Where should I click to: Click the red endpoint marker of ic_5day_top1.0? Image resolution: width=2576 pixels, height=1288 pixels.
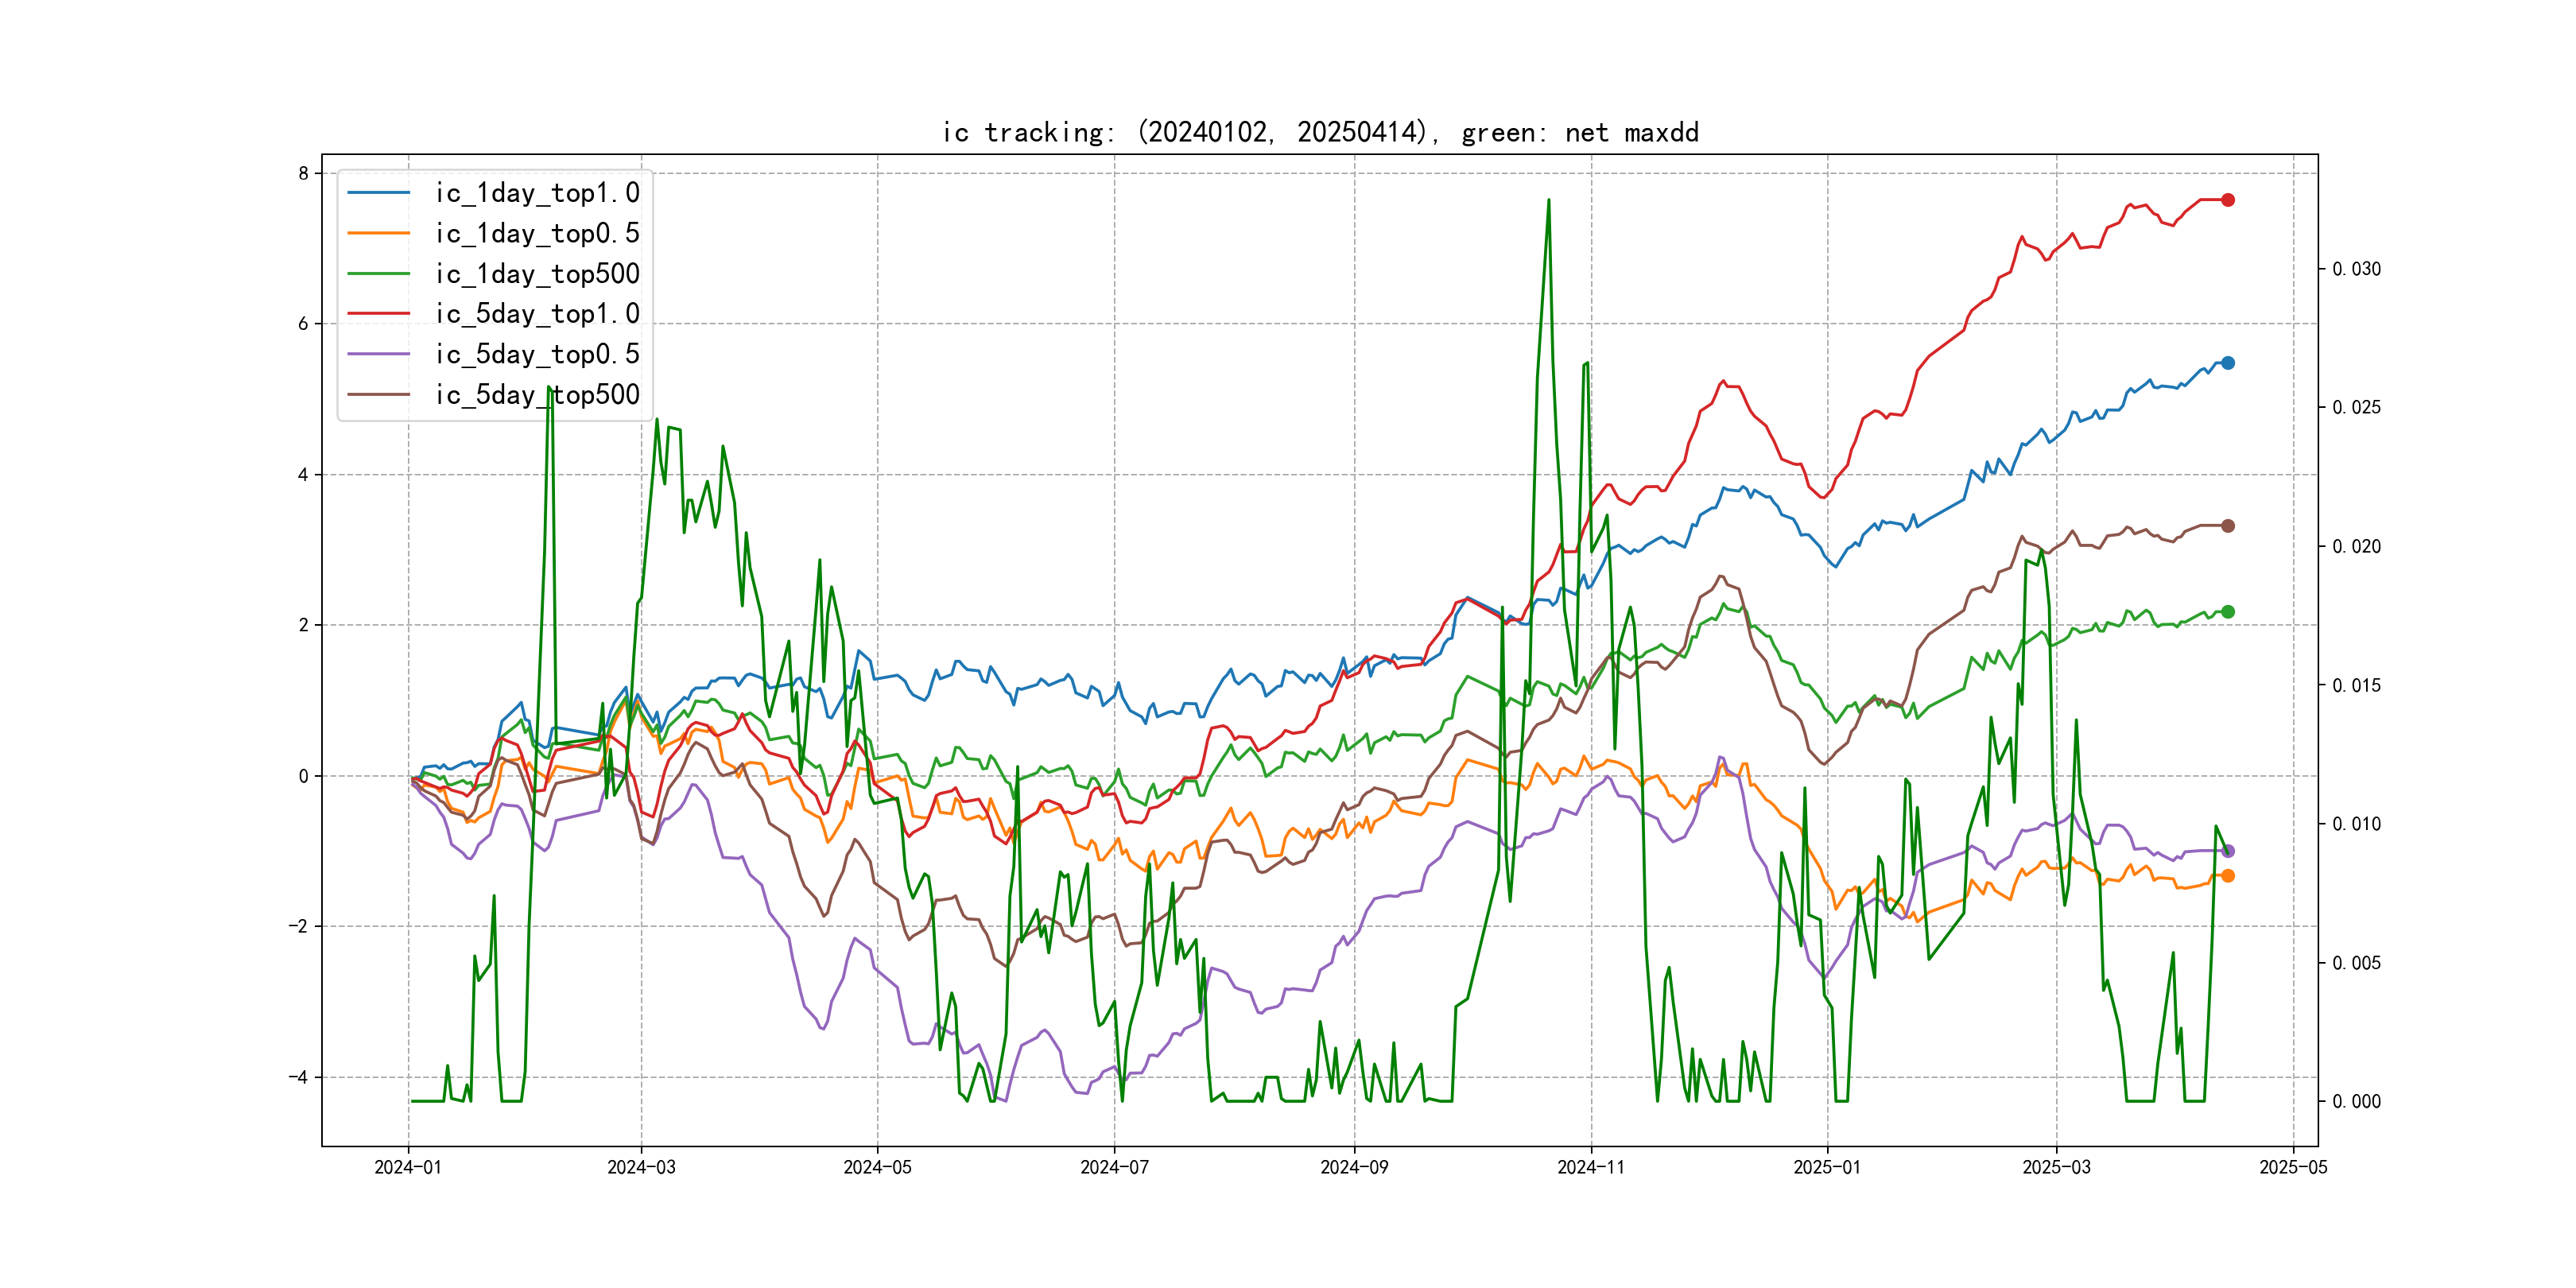coord(2227,200)
